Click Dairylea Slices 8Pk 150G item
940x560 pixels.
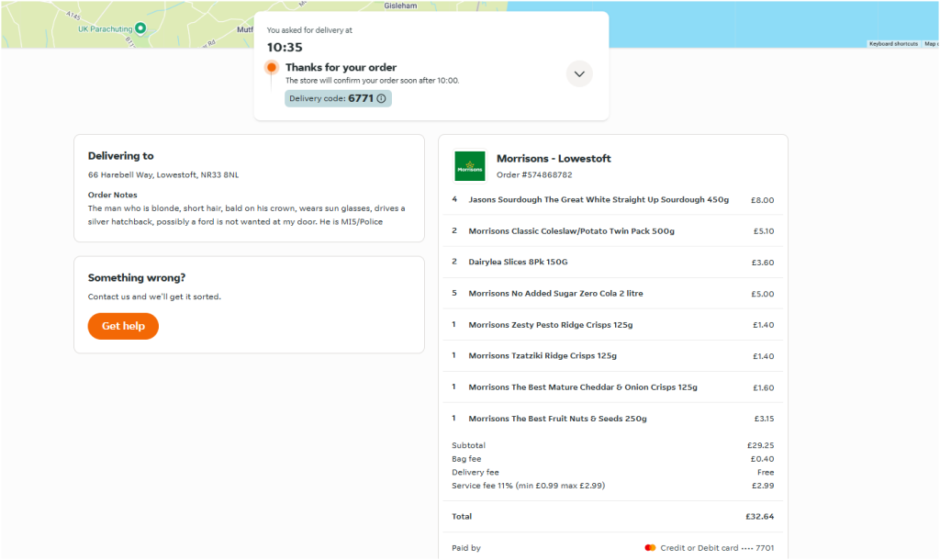click(518, 262)
